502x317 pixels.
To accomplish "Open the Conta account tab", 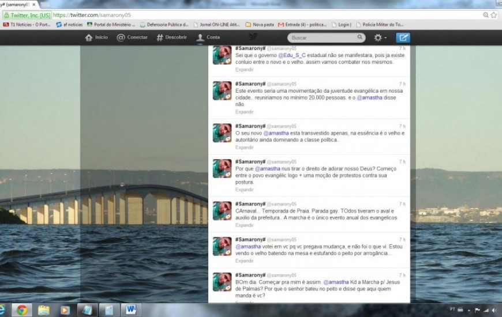I will (x=208, y=37).
